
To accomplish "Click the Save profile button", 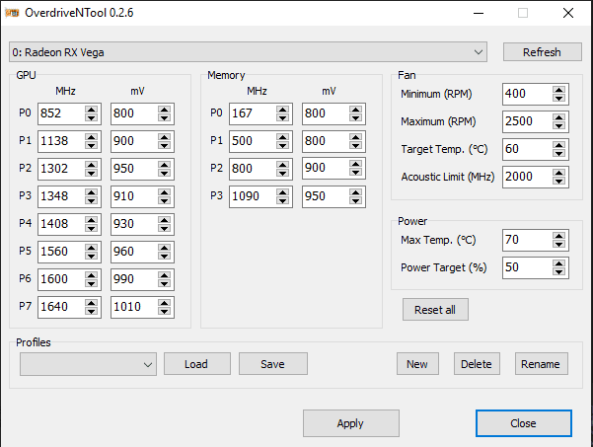I will click(x=273, y=364).
